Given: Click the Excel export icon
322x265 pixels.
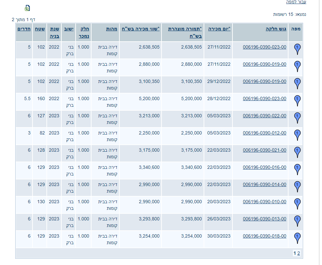Looking at the screenshot, I should (28, 8).
